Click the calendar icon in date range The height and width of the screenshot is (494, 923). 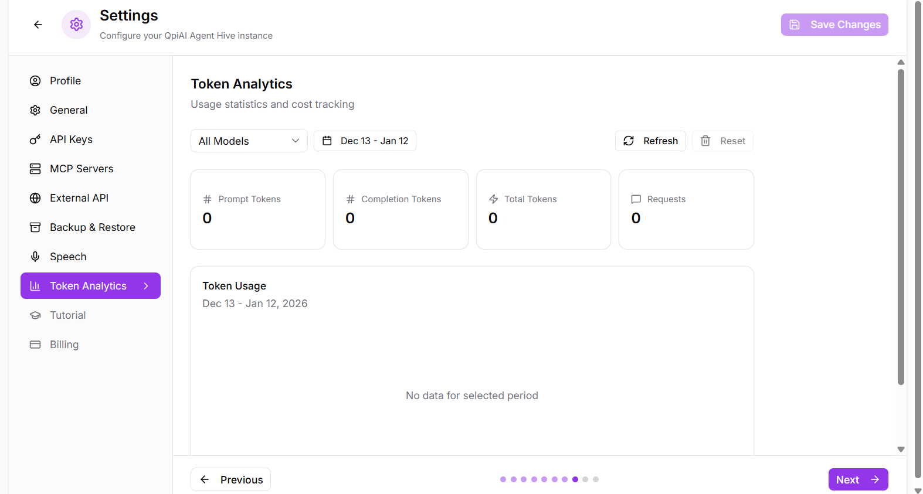pyautogui.click(x=327, y=141)
